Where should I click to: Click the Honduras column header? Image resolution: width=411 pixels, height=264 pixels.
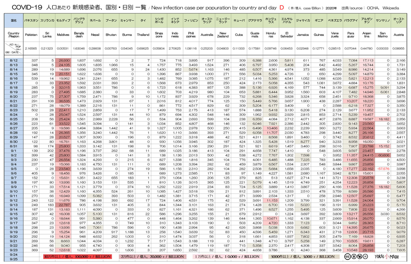click(x=271, y=35)
